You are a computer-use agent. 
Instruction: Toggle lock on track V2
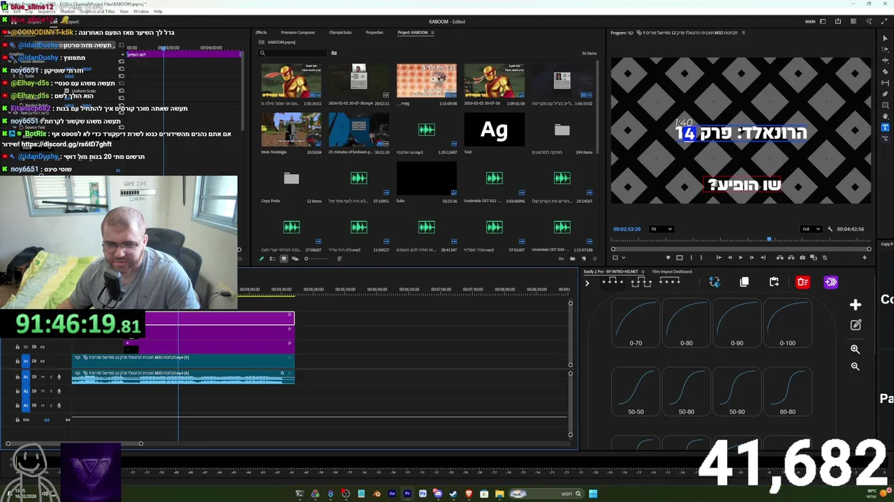tap(17, 347)
